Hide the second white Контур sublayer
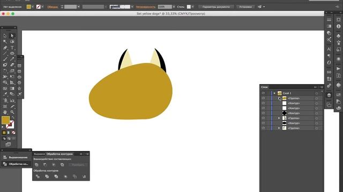The image size is (343, 192). pos(263,108)
